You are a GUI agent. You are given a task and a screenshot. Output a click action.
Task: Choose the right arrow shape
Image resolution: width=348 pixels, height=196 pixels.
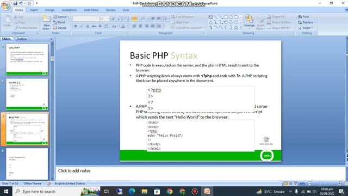[226, 22]
